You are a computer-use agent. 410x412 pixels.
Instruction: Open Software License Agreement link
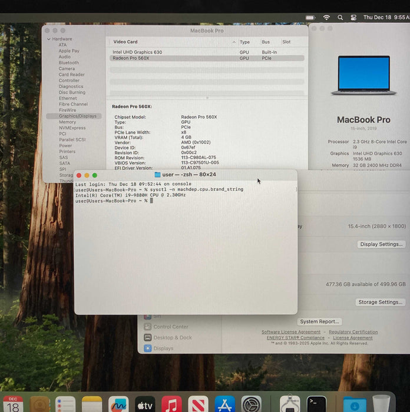tap(291, 332)
